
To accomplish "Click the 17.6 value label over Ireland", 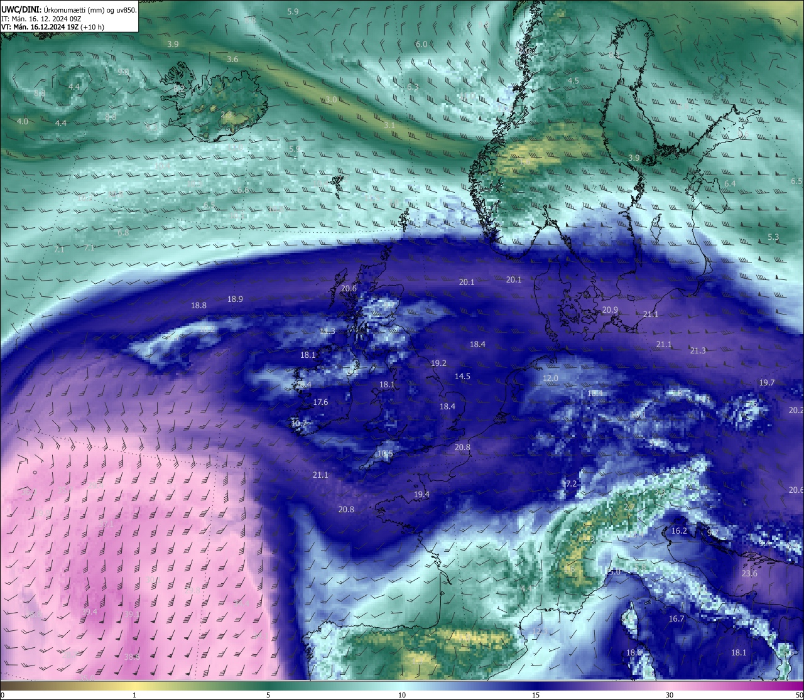I will pyautogui.click(x=320, y=402).
